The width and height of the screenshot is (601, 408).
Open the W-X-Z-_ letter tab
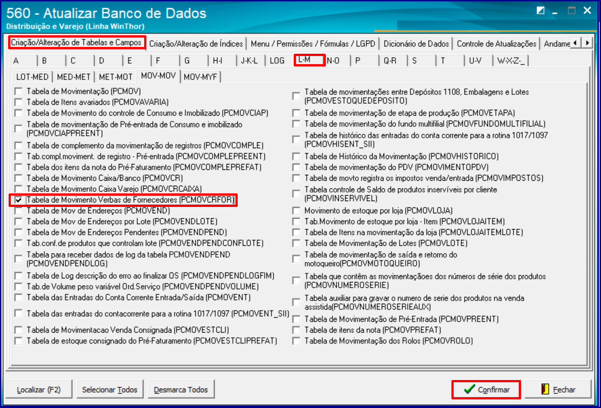click(510, 61)
